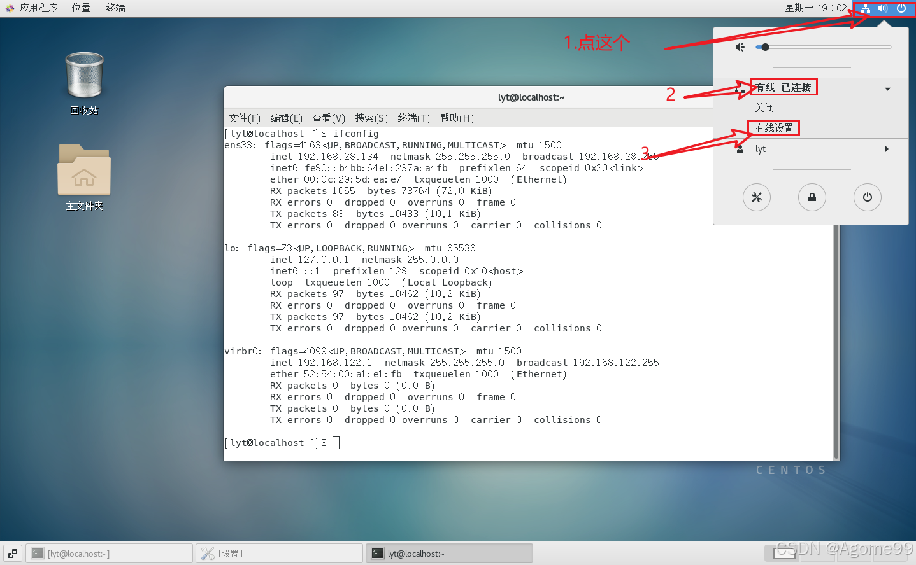
Task: Toggle the [设置] window in the taskbar
Action: (x=279, y=553)
